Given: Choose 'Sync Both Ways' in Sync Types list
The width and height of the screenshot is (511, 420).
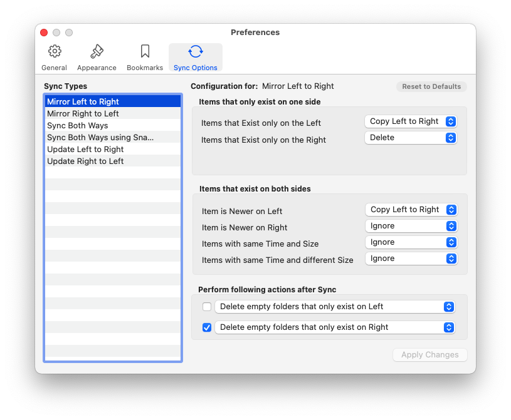Looking at the screenshot, I should [x=78, y=126].
